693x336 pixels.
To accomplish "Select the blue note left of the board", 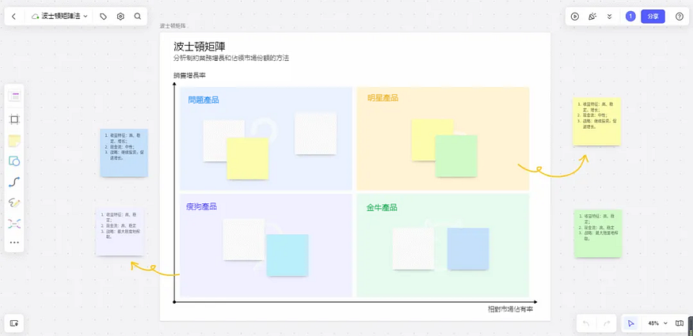I will coord(124,153).
